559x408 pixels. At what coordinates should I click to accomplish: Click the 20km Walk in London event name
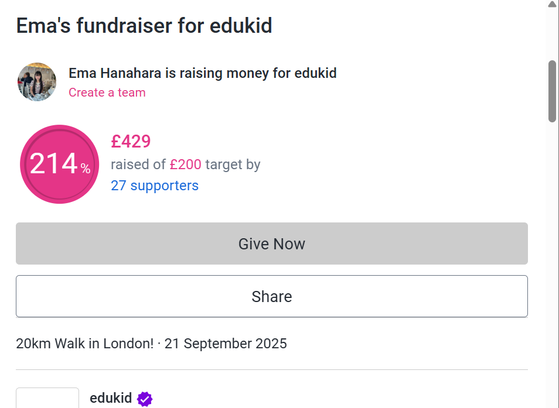tap(83, 344)
